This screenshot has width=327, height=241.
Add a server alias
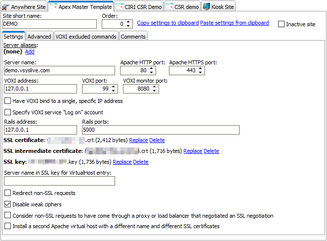coord(30,51)
